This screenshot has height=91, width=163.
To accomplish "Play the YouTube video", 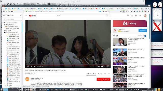I will click(x=28, y=66).
